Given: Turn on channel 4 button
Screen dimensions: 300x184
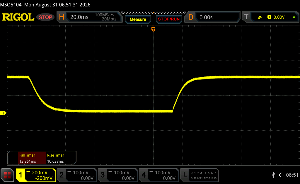Looking at the screenshot, I should tap(159, 175).
